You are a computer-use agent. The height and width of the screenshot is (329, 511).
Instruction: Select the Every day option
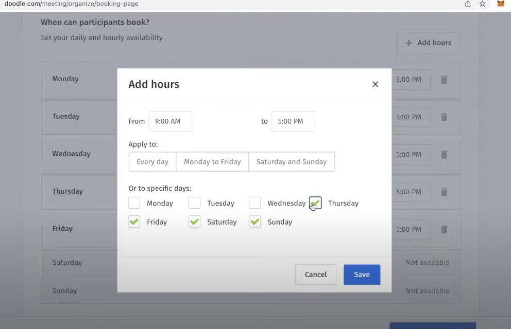pos(152,161)
